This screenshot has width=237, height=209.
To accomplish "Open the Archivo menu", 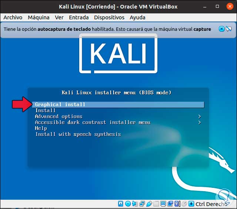I will 13,17.
